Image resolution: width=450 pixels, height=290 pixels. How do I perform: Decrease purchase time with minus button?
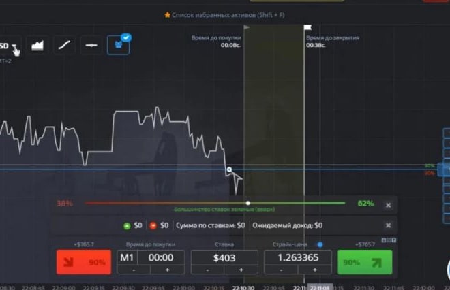pyautogui.click(x=134, y=270)
